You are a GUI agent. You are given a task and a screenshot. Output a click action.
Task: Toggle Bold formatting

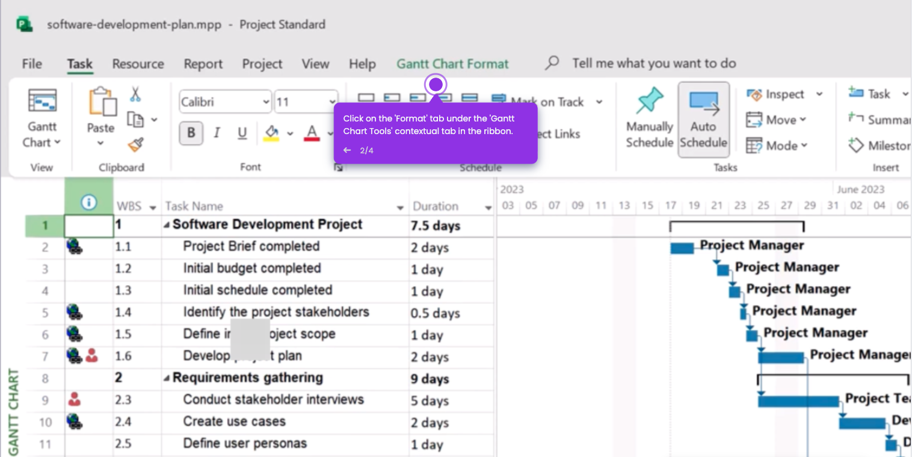tap(191, 133)
